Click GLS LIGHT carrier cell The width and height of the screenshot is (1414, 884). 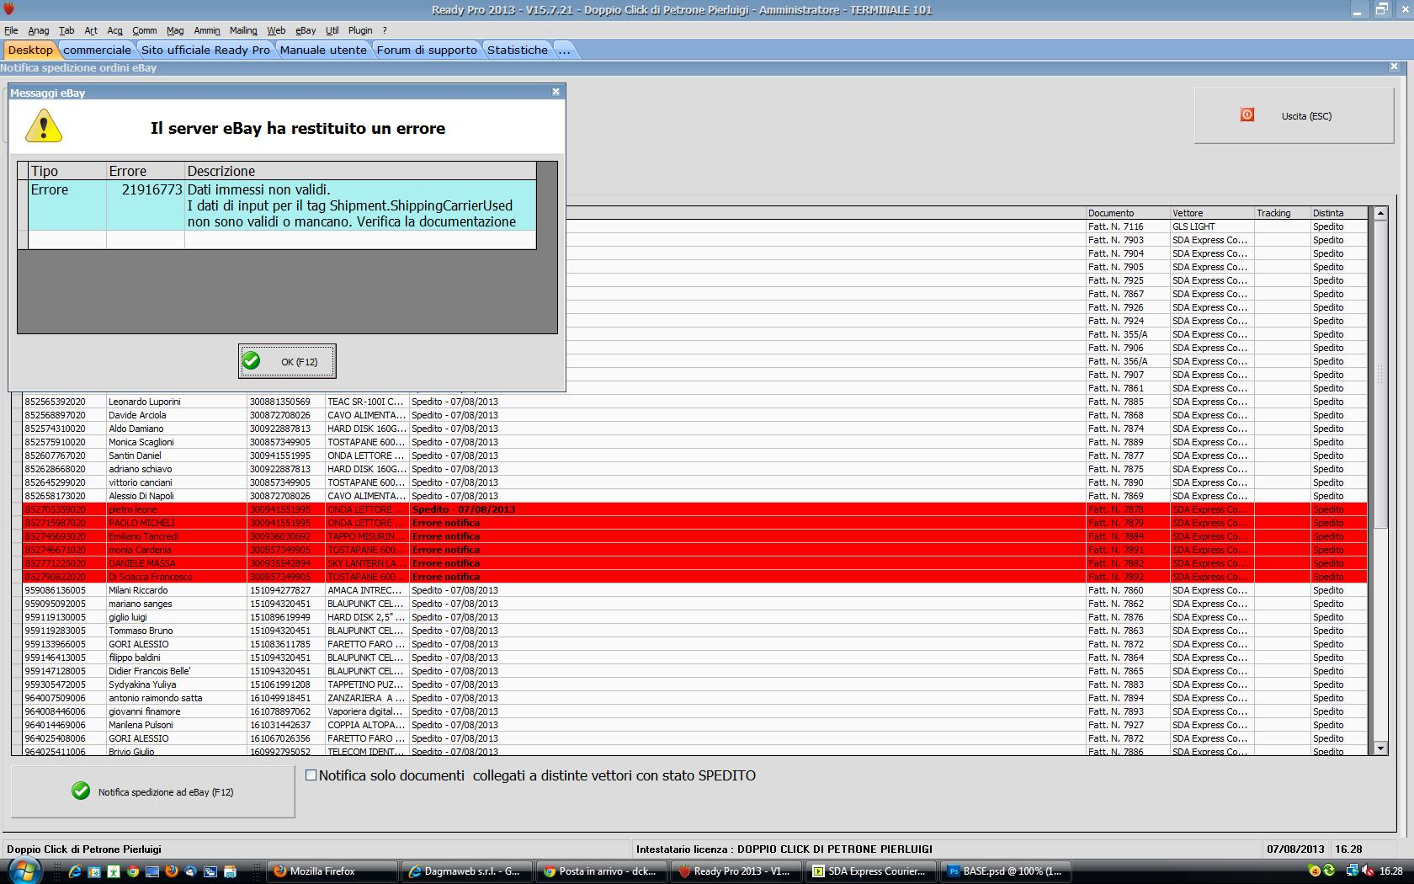point(1212,226)
